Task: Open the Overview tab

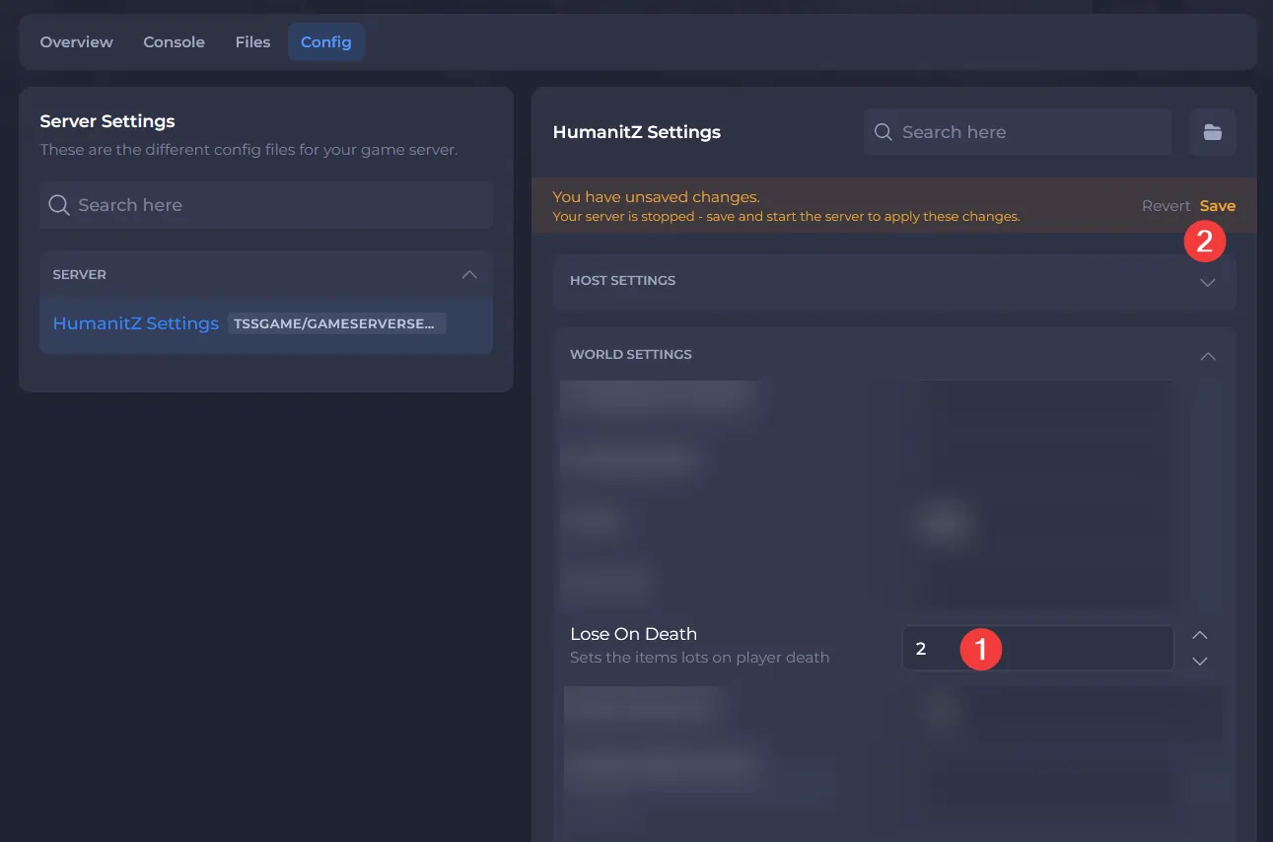Action: (x=77, y=42)
